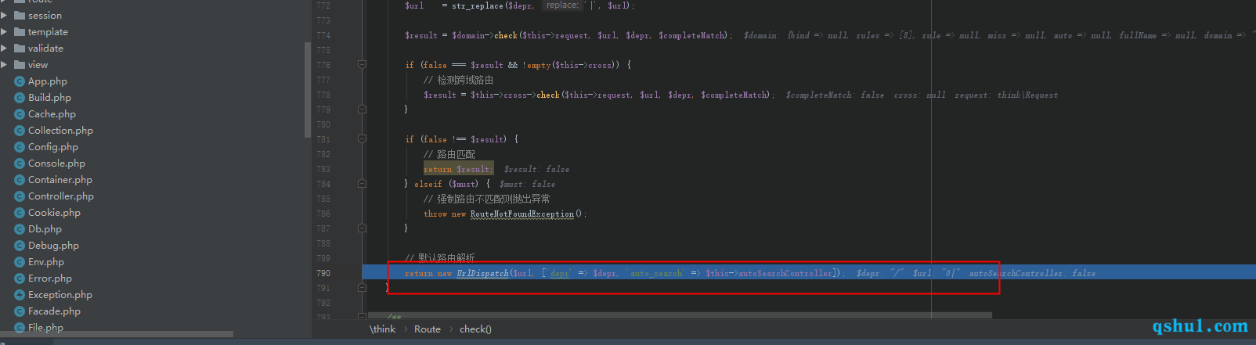Click the RouteNotFoundException class reference
1256x345 pixels.
click(x=522, y=214)
